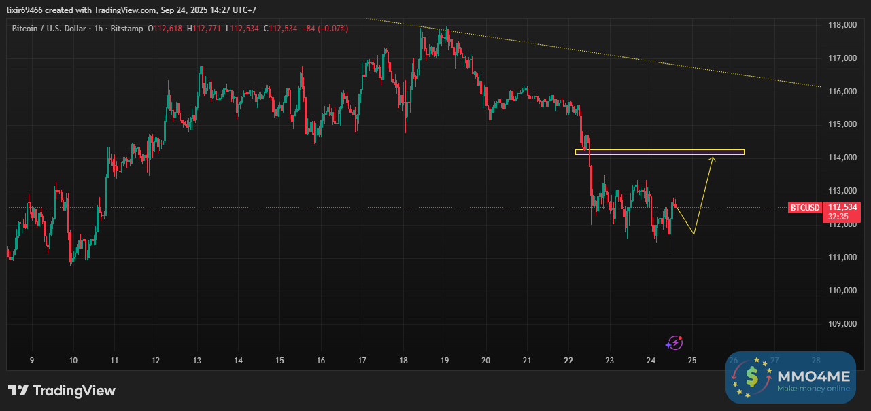Select the 112,534 current price label

pyautogui.click(x=842, y=207)
